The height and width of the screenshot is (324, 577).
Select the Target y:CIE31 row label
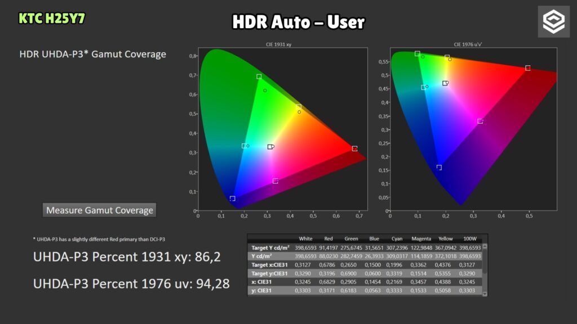click(269, 273)
